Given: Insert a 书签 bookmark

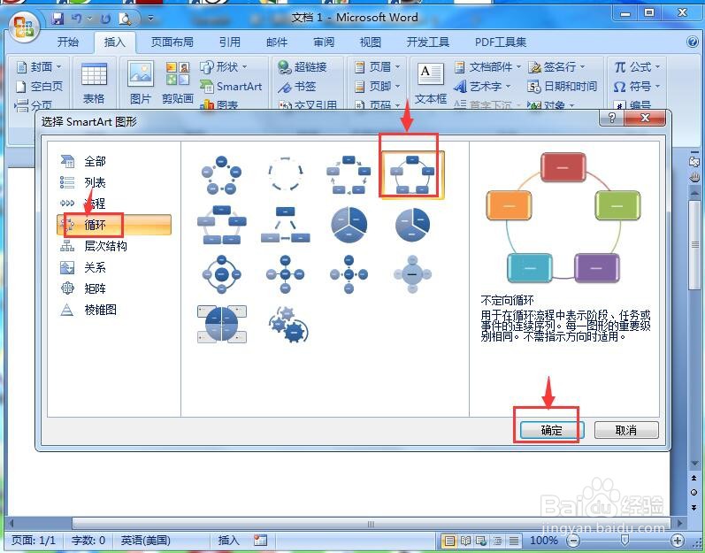Looking at the screenshot, I should (x=296, y=87).
